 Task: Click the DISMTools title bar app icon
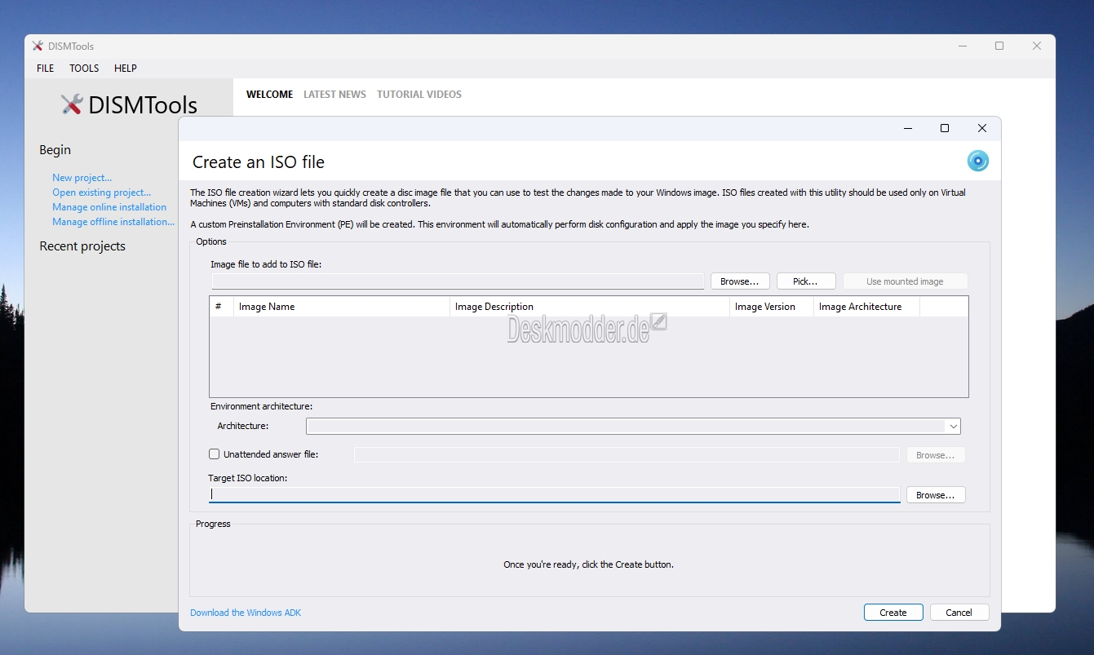38,46
